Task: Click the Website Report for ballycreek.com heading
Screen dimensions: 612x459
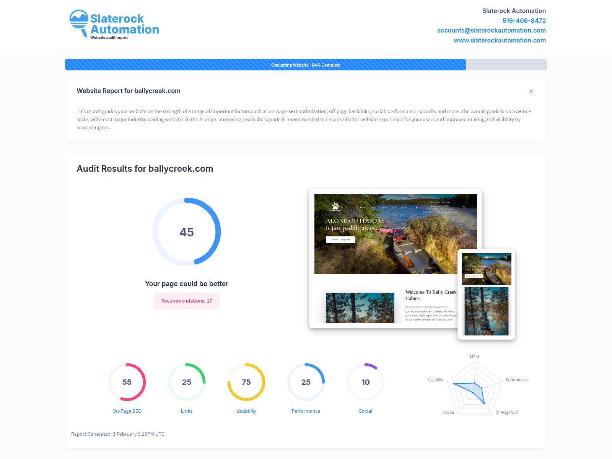Action: [129, 91]
